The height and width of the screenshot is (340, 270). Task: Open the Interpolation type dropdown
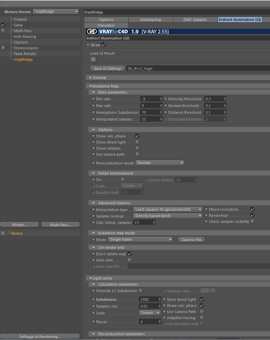coord(168,209)
